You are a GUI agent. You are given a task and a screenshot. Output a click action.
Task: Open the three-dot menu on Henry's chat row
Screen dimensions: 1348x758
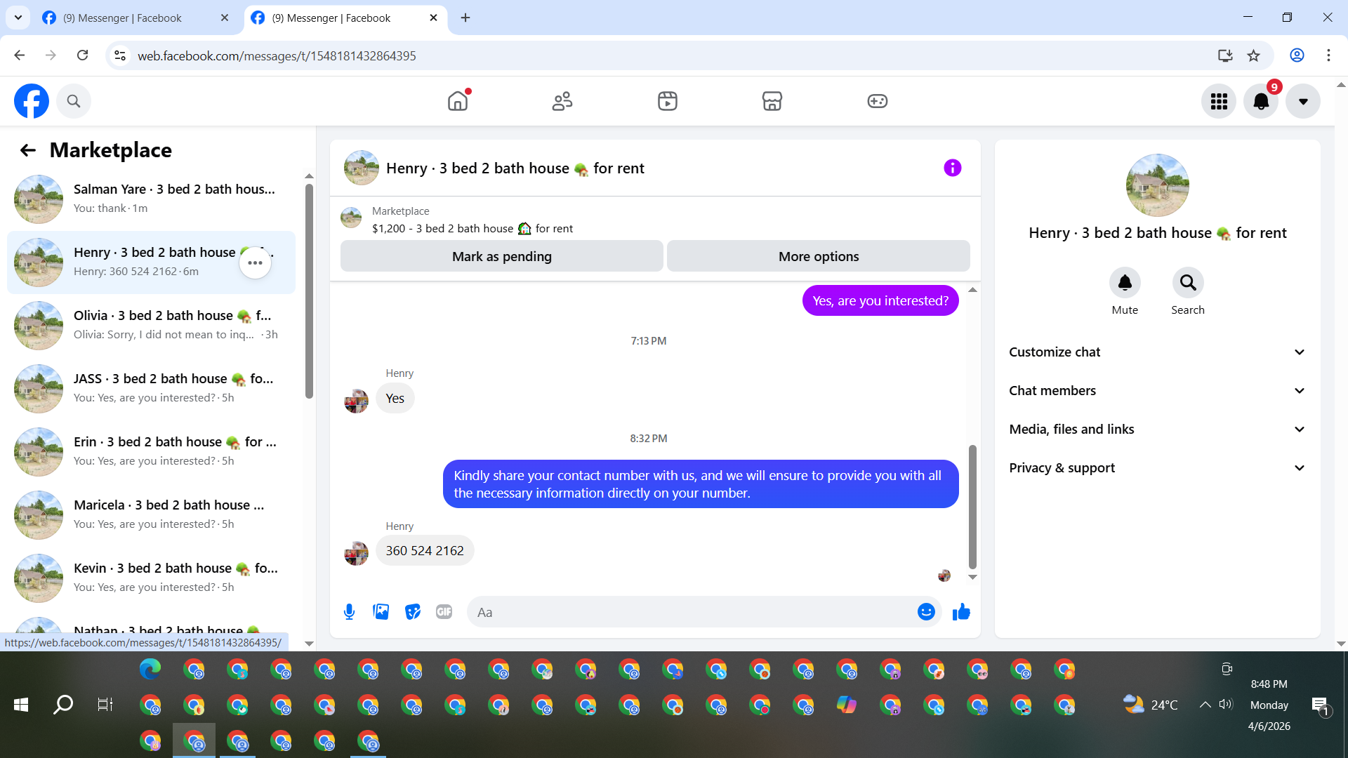pos(255,262)
